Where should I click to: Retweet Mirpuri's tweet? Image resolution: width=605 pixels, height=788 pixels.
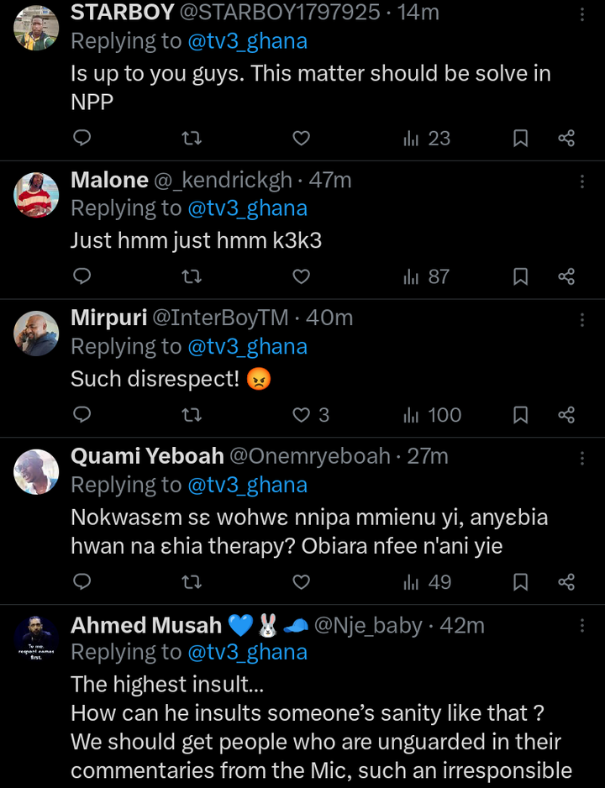point(192,414)
